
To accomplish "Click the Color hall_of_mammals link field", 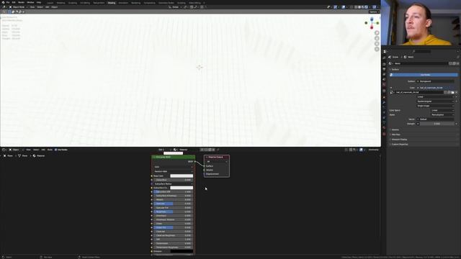I will coord(435,88).
